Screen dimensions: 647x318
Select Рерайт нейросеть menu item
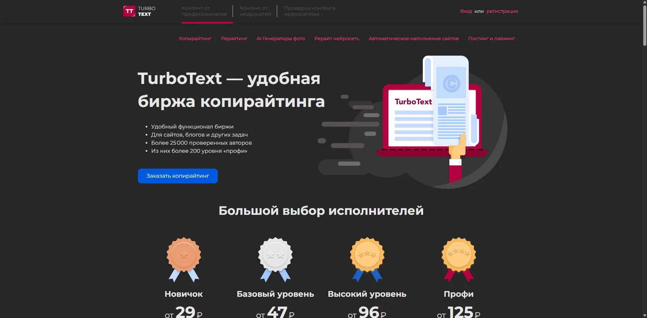pos(337,38)
